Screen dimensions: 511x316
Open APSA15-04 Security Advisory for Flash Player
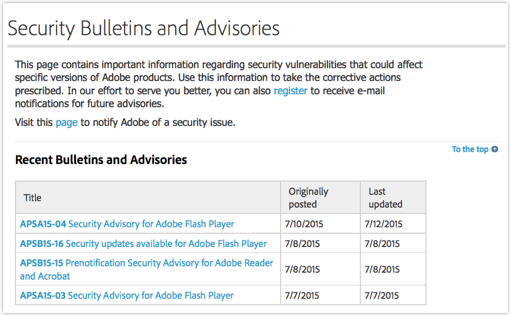click(x=127, y=224)
